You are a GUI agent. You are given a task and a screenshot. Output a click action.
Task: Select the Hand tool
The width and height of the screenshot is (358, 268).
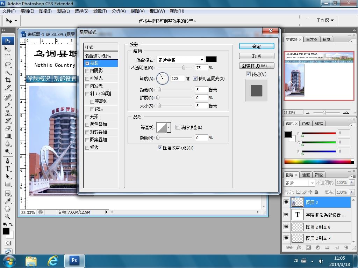click(8, 209)
